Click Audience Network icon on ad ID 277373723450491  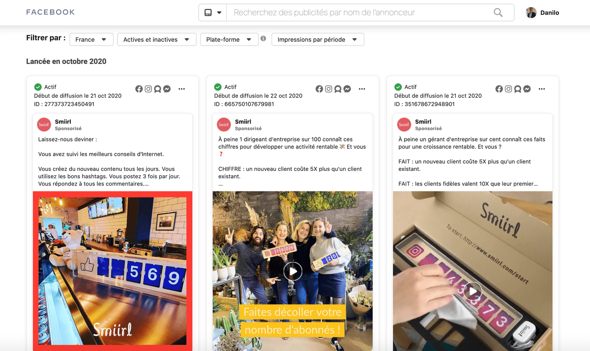(x=158, y=89)
